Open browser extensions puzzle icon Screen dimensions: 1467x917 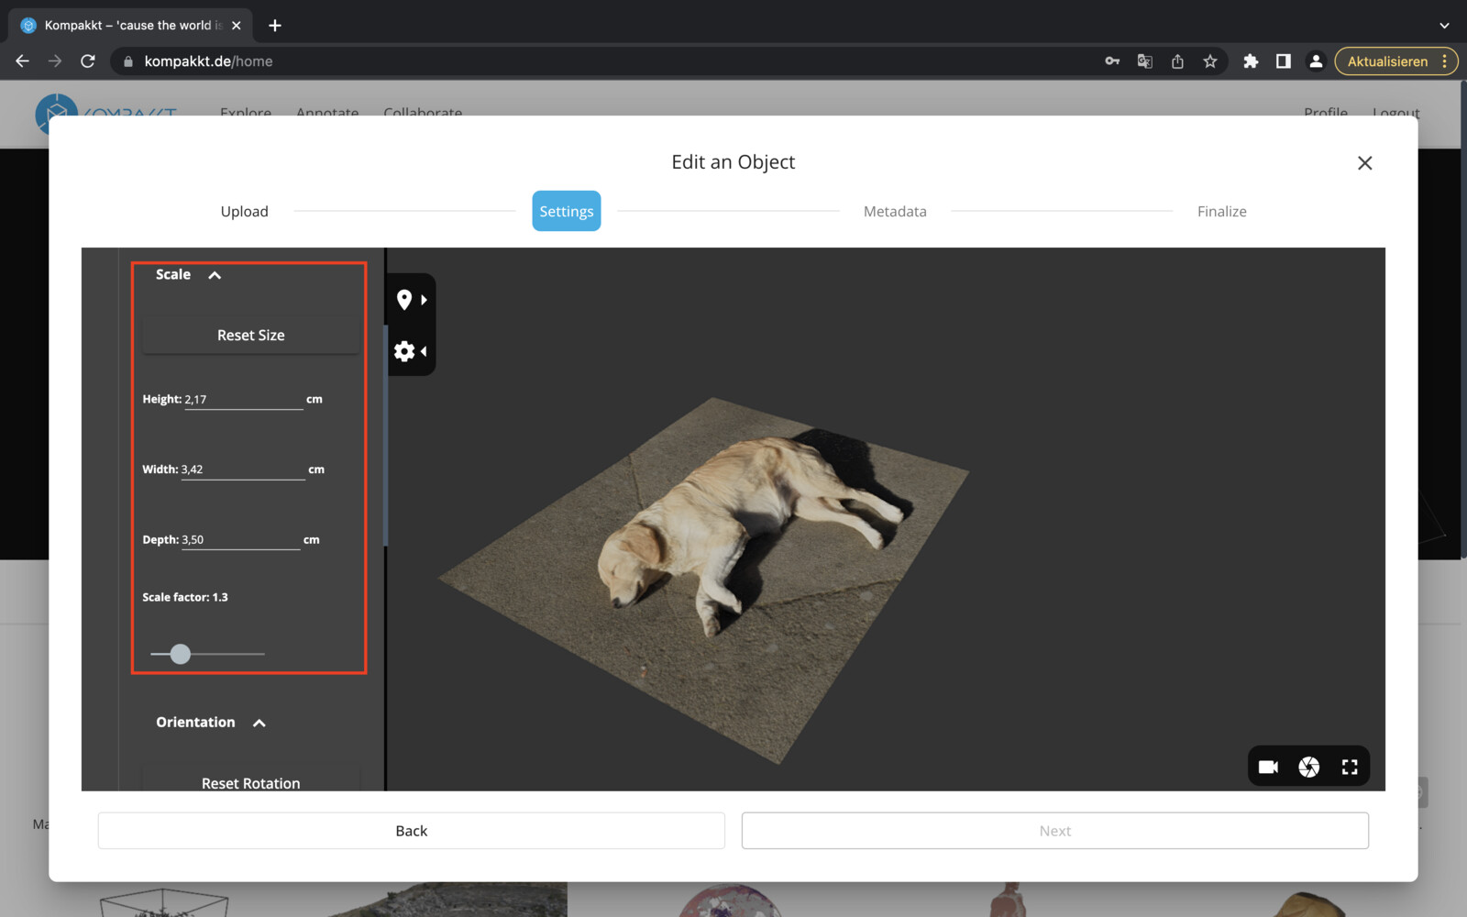pyautogui.click(x=1251, y=61)
